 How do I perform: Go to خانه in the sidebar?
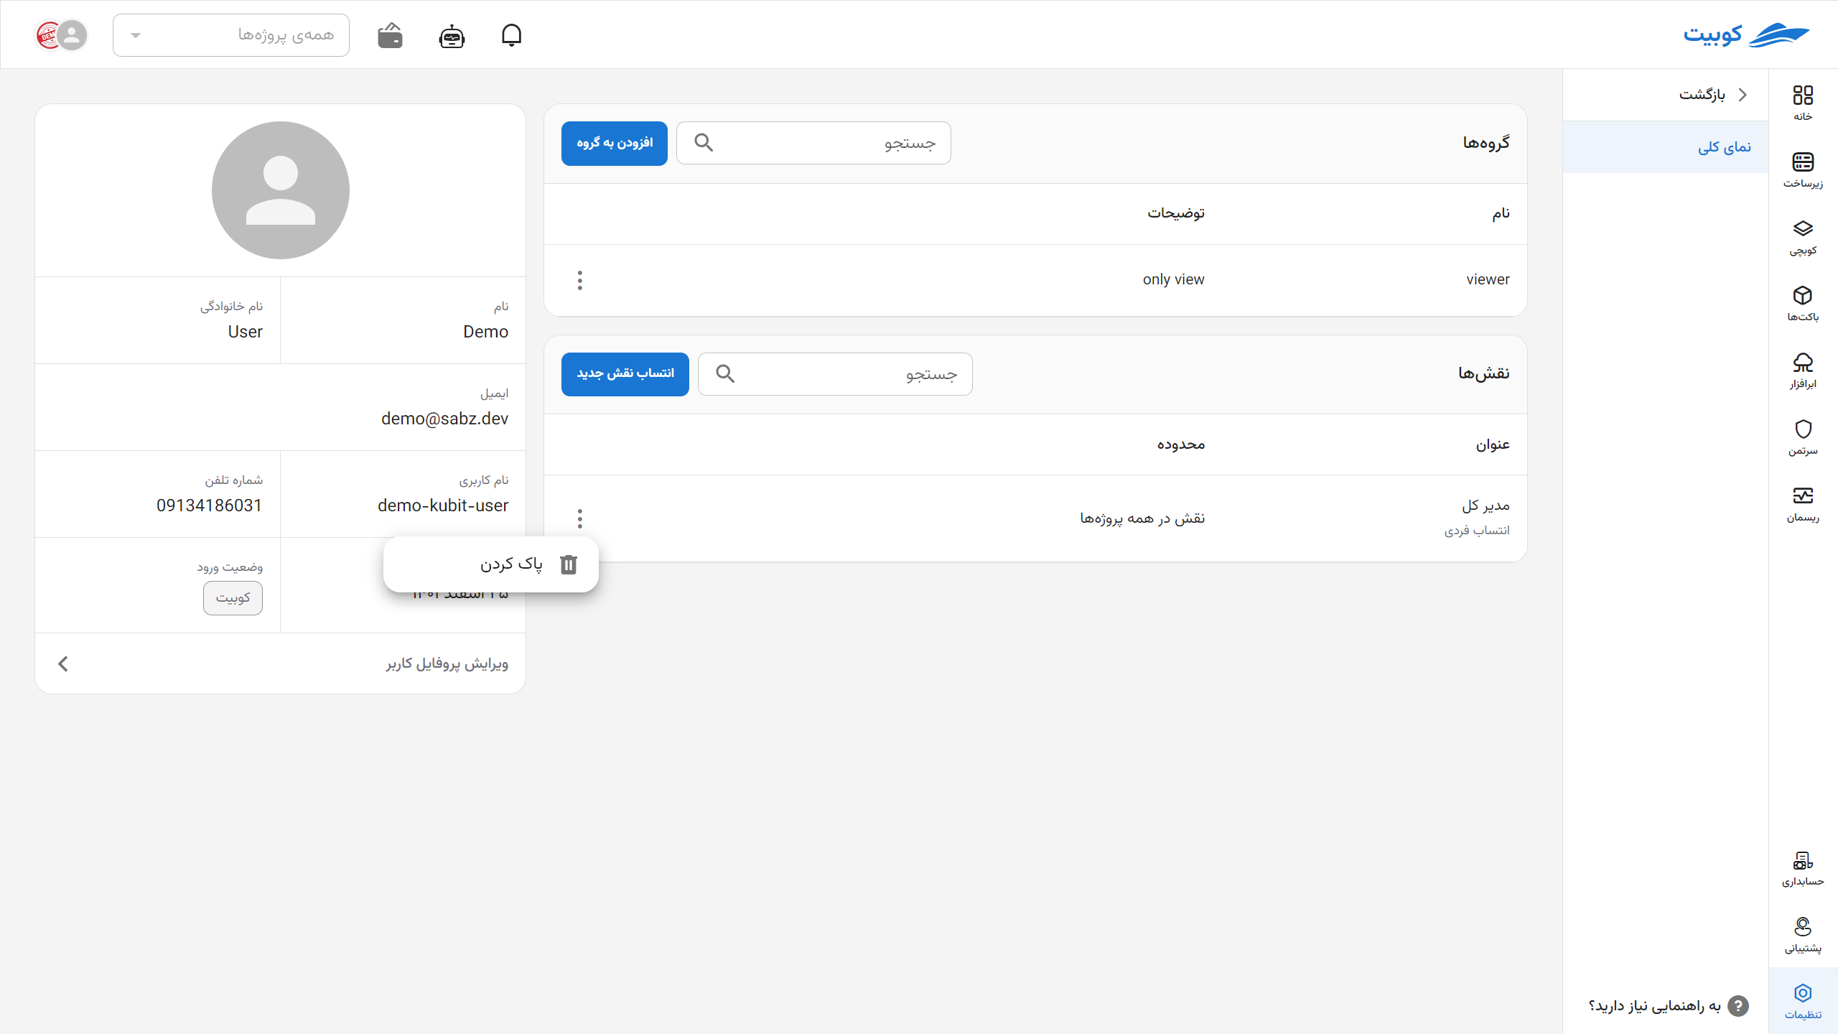(1803, 103)
